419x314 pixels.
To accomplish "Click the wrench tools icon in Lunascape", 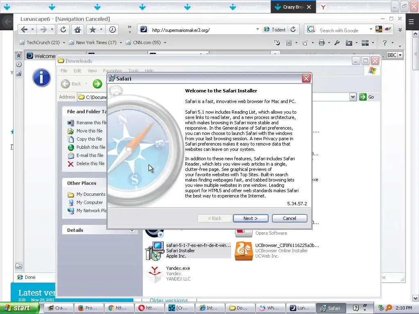I will coord(337,43).
